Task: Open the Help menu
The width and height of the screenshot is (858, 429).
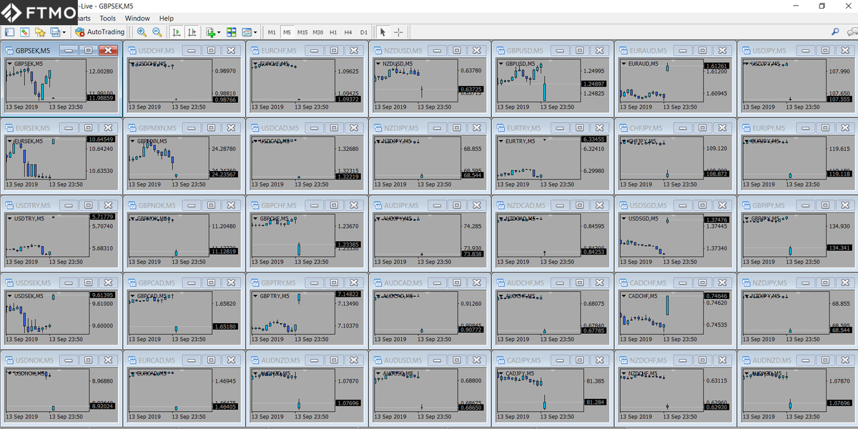Action: [x=167, y=19]
